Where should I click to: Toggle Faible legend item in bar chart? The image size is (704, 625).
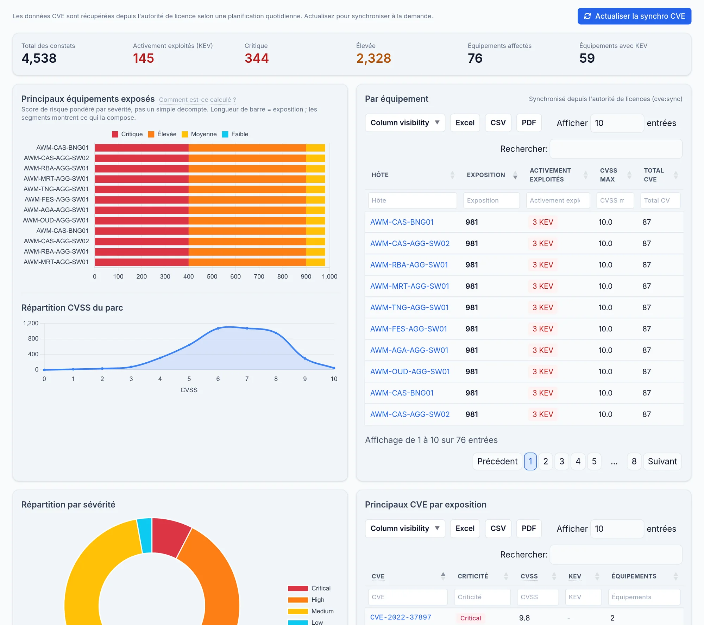(235, 134)
